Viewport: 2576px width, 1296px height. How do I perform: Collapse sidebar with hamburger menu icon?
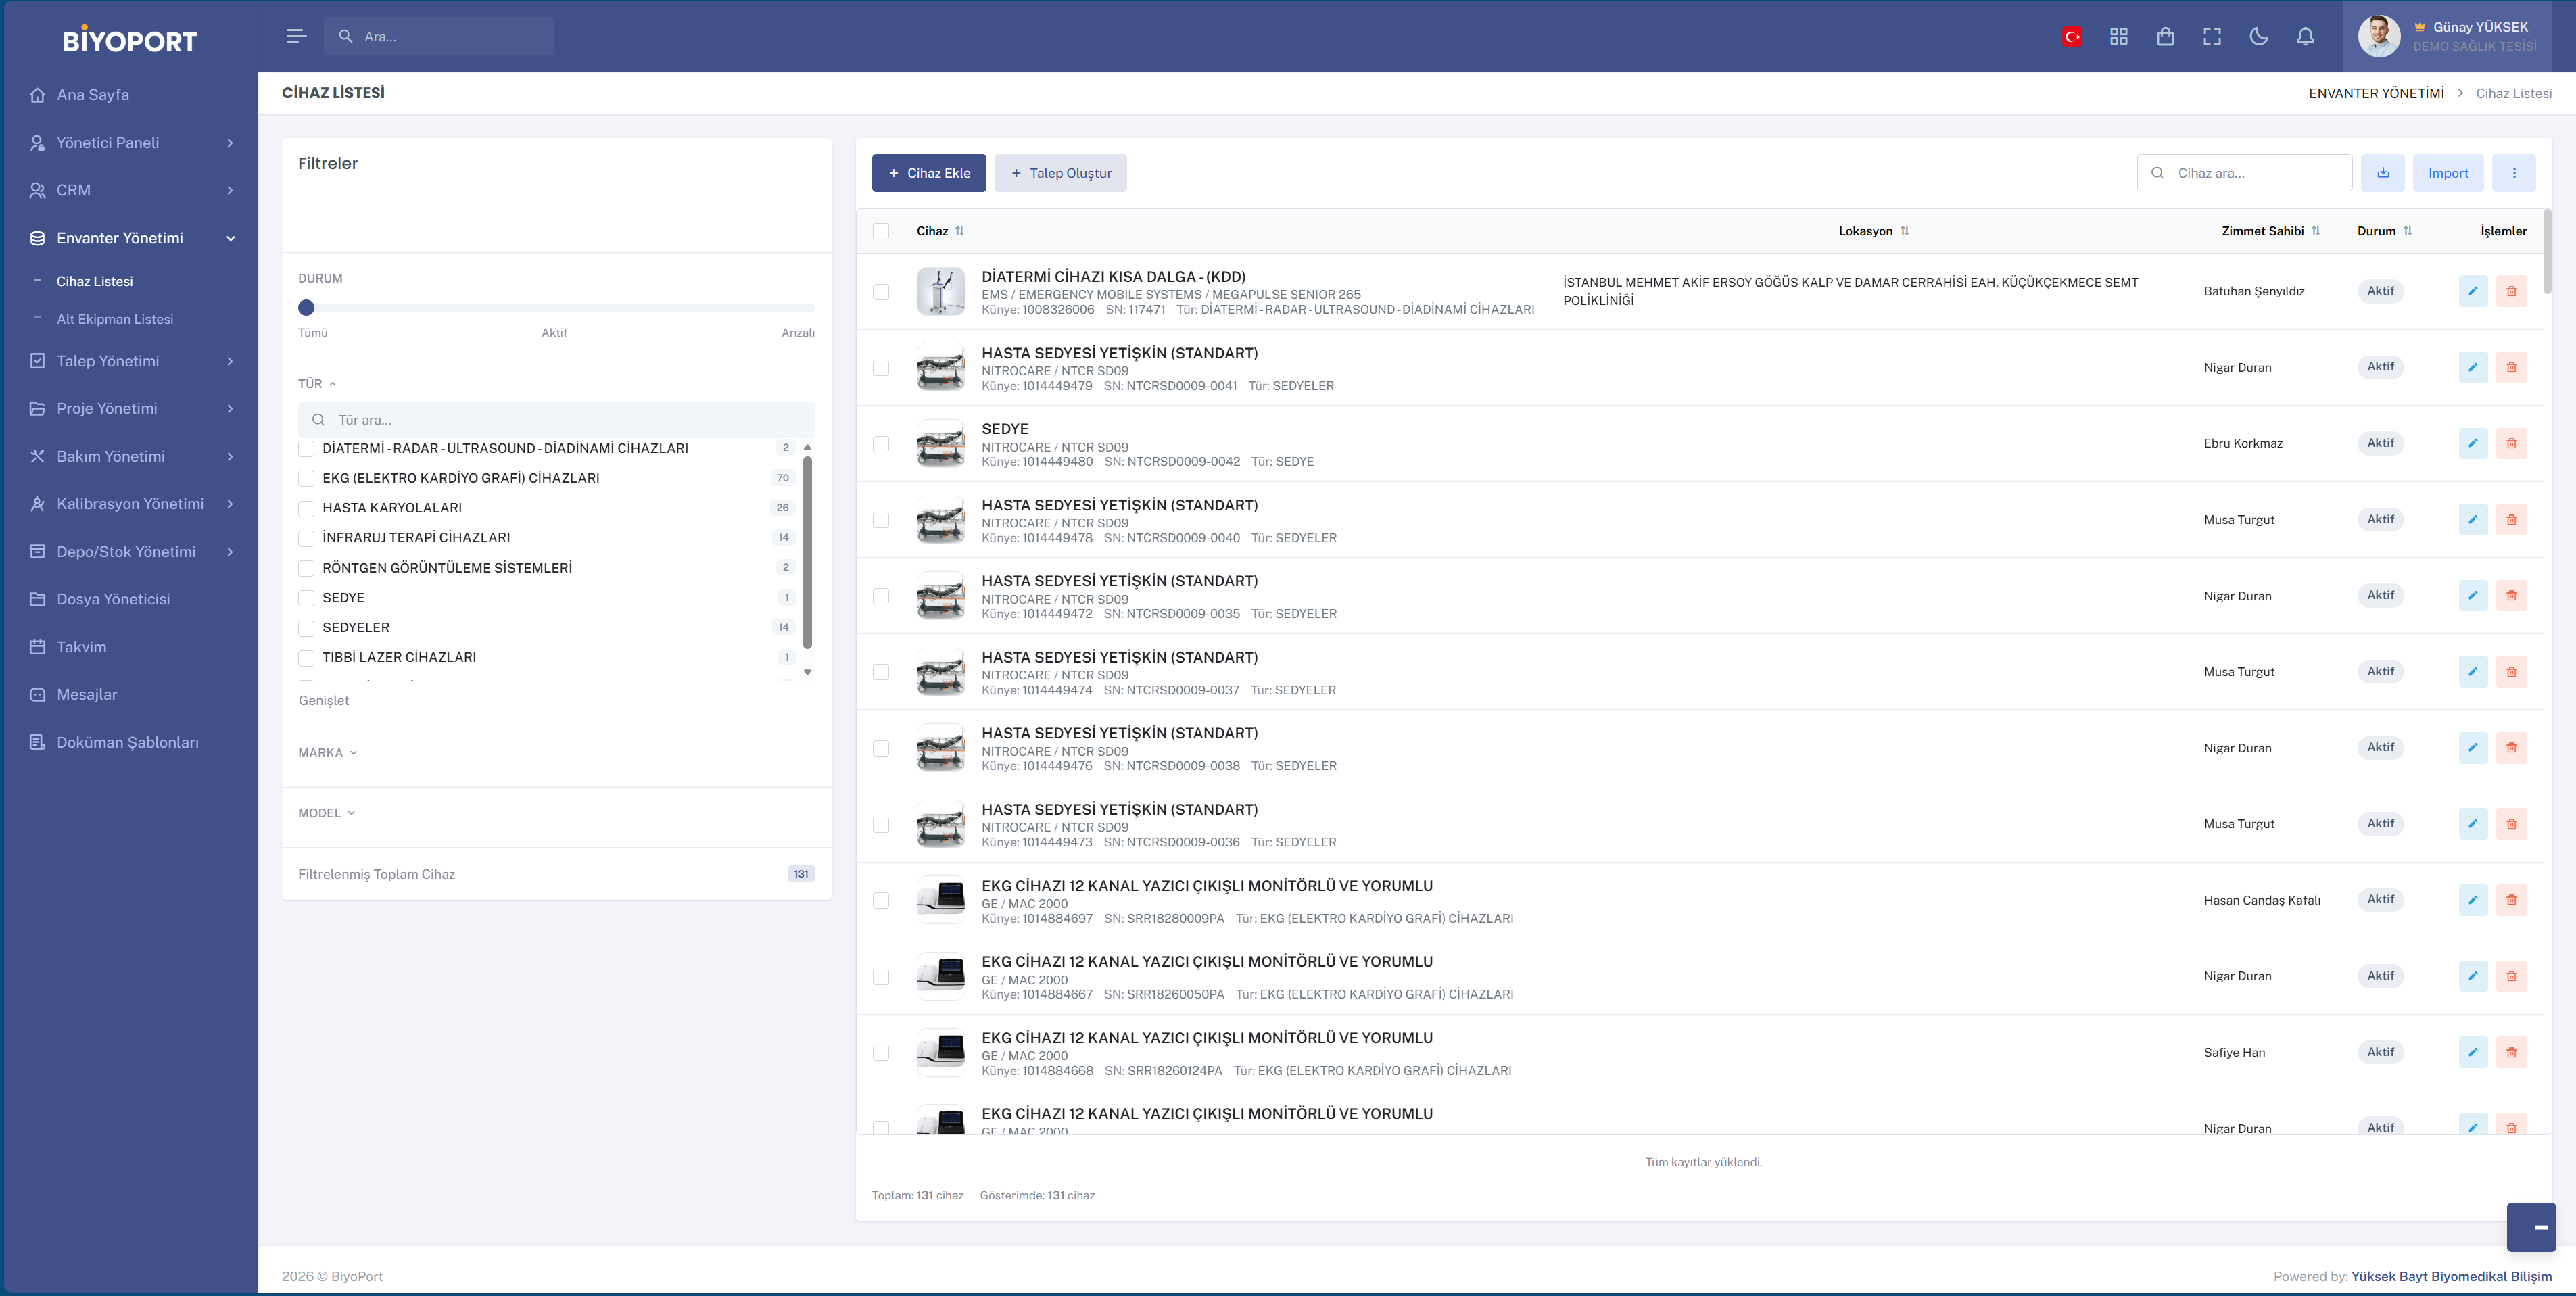(x=296, y=36)
